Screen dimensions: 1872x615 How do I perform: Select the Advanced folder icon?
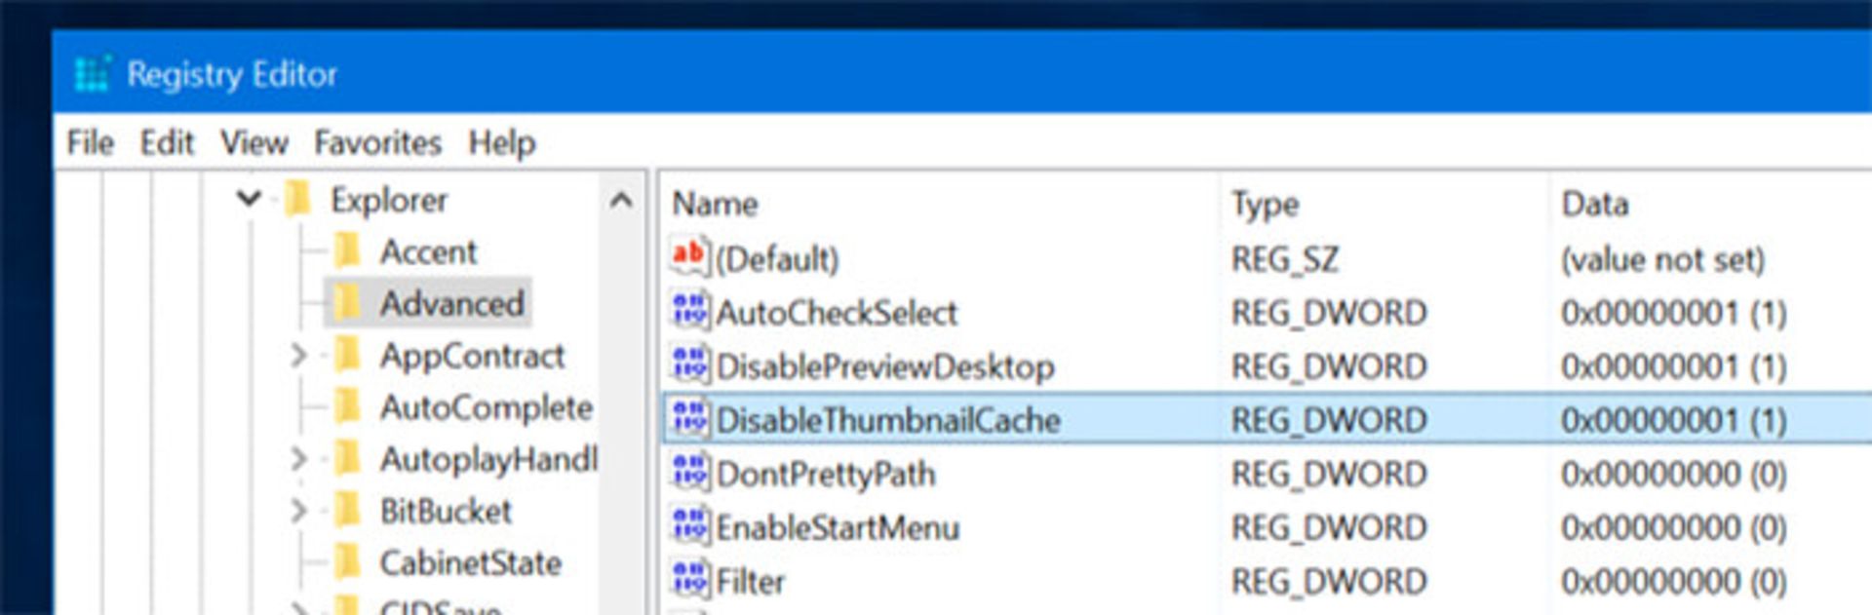(347, 303)
